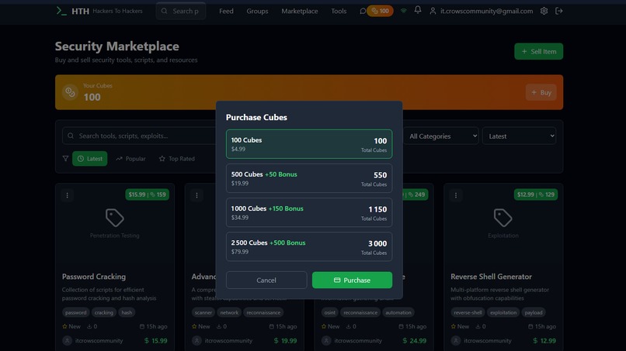The width and height of the screenshot is (626, 351).
Task: Open the Reverse Shell Generator item title
Action: [x=491, y=277]
